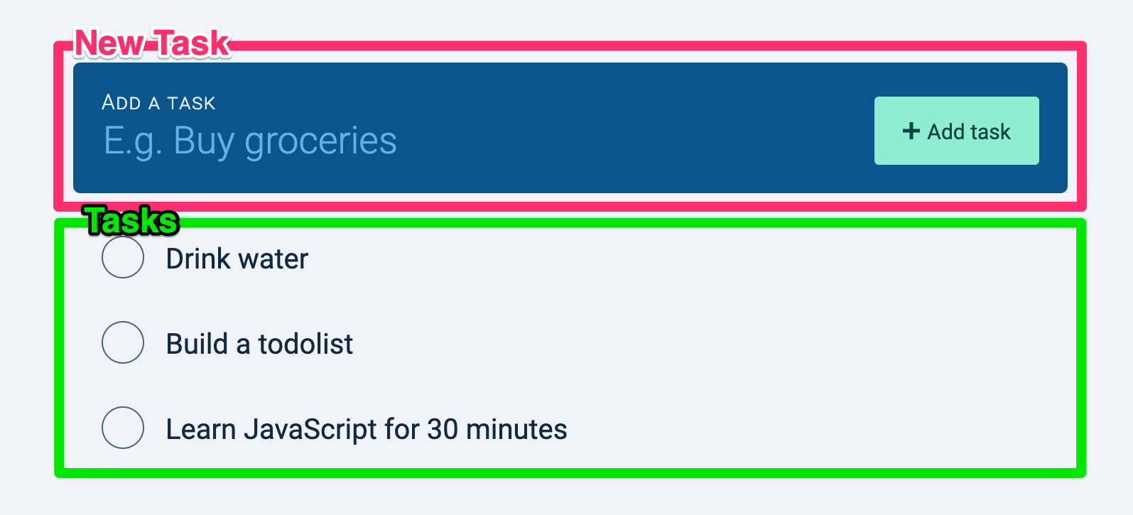Toggle the circle beside Build a todolist
Screen dimensions: 1133x515
[122, 342]
